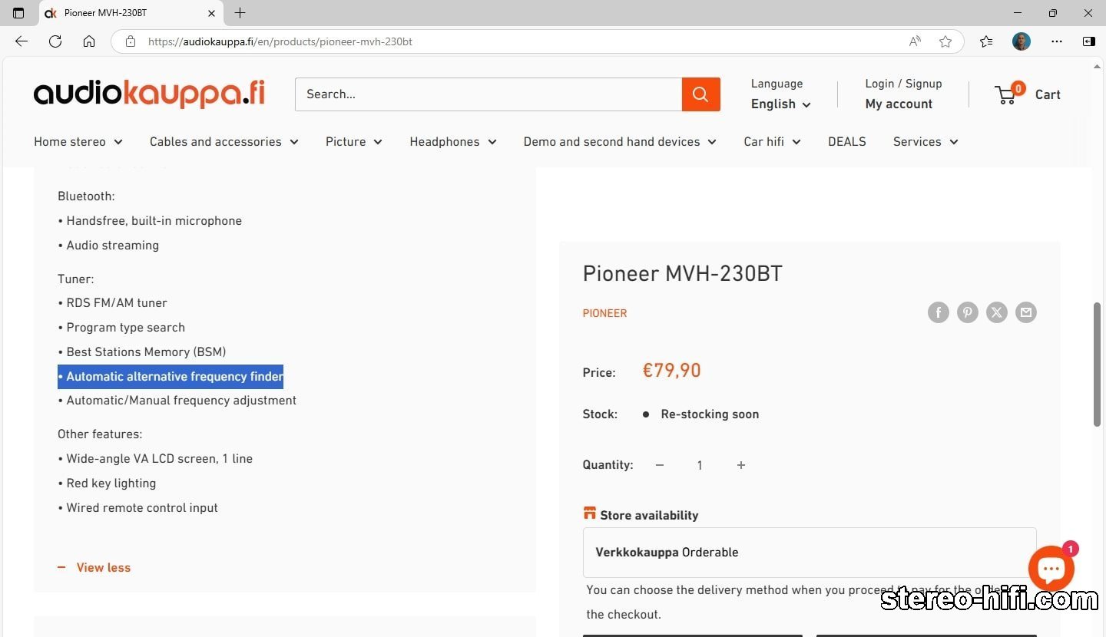This screenshot has height=637, width=1106.
Task: Click the page vertical scrollbar
Action: click(1097, 365)
